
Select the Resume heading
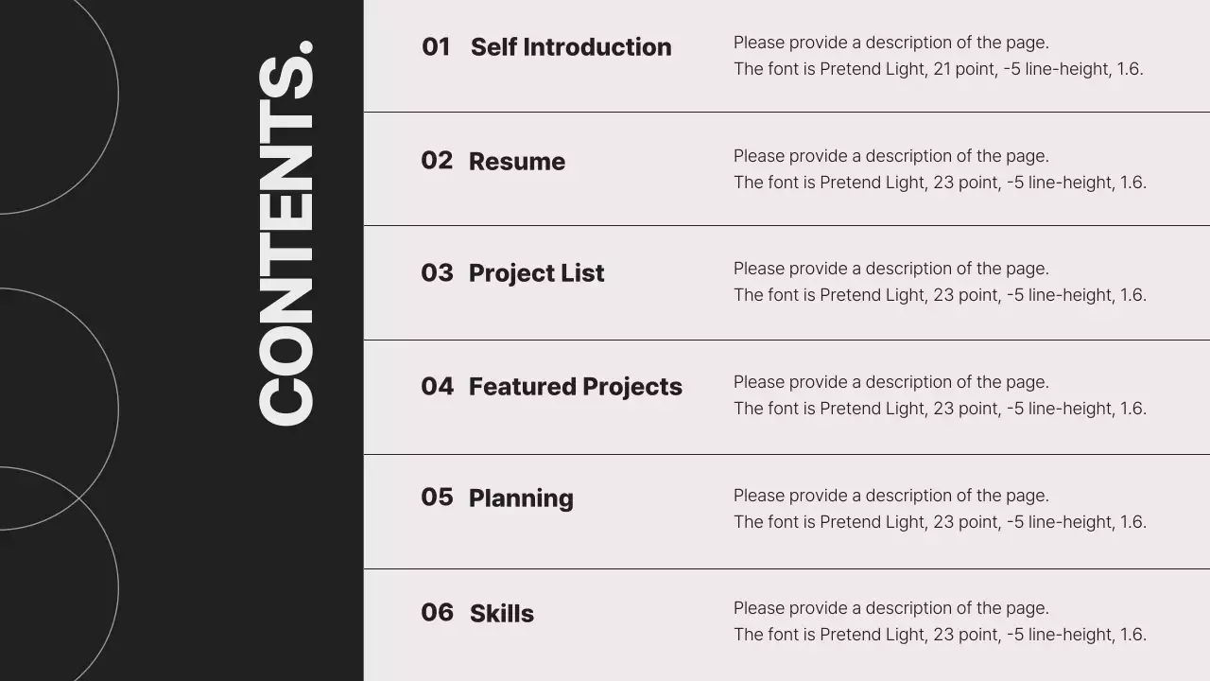pos(517,162)
